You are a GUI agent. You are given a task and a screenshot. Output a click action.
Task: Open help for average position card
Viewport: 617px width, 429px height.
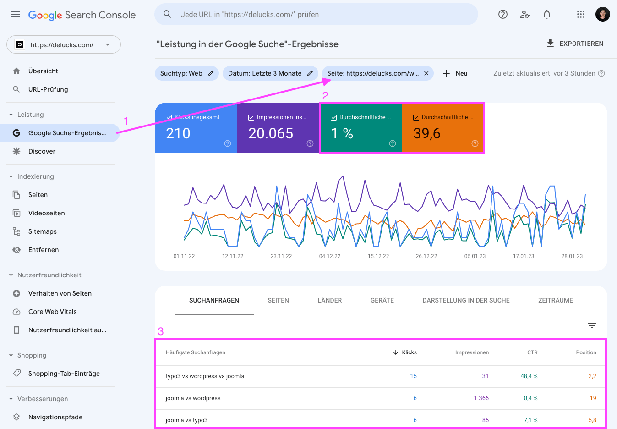tap(475, 143)
